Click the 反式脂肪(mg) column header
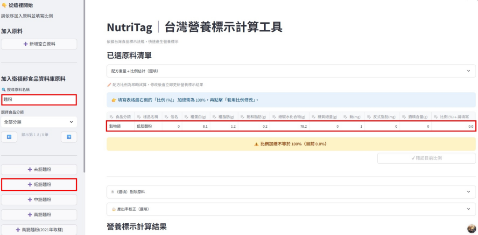Viewport: 478px width, 235px height. pyautogui.click(x=382, y=117)
